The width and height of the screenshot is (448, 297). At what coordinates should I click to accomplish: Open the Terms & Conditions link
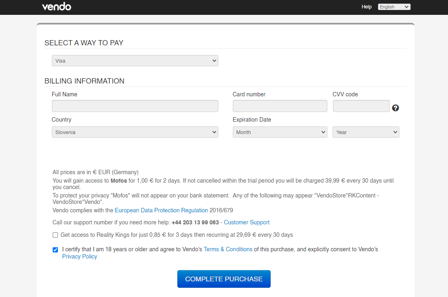coord(228,249)
